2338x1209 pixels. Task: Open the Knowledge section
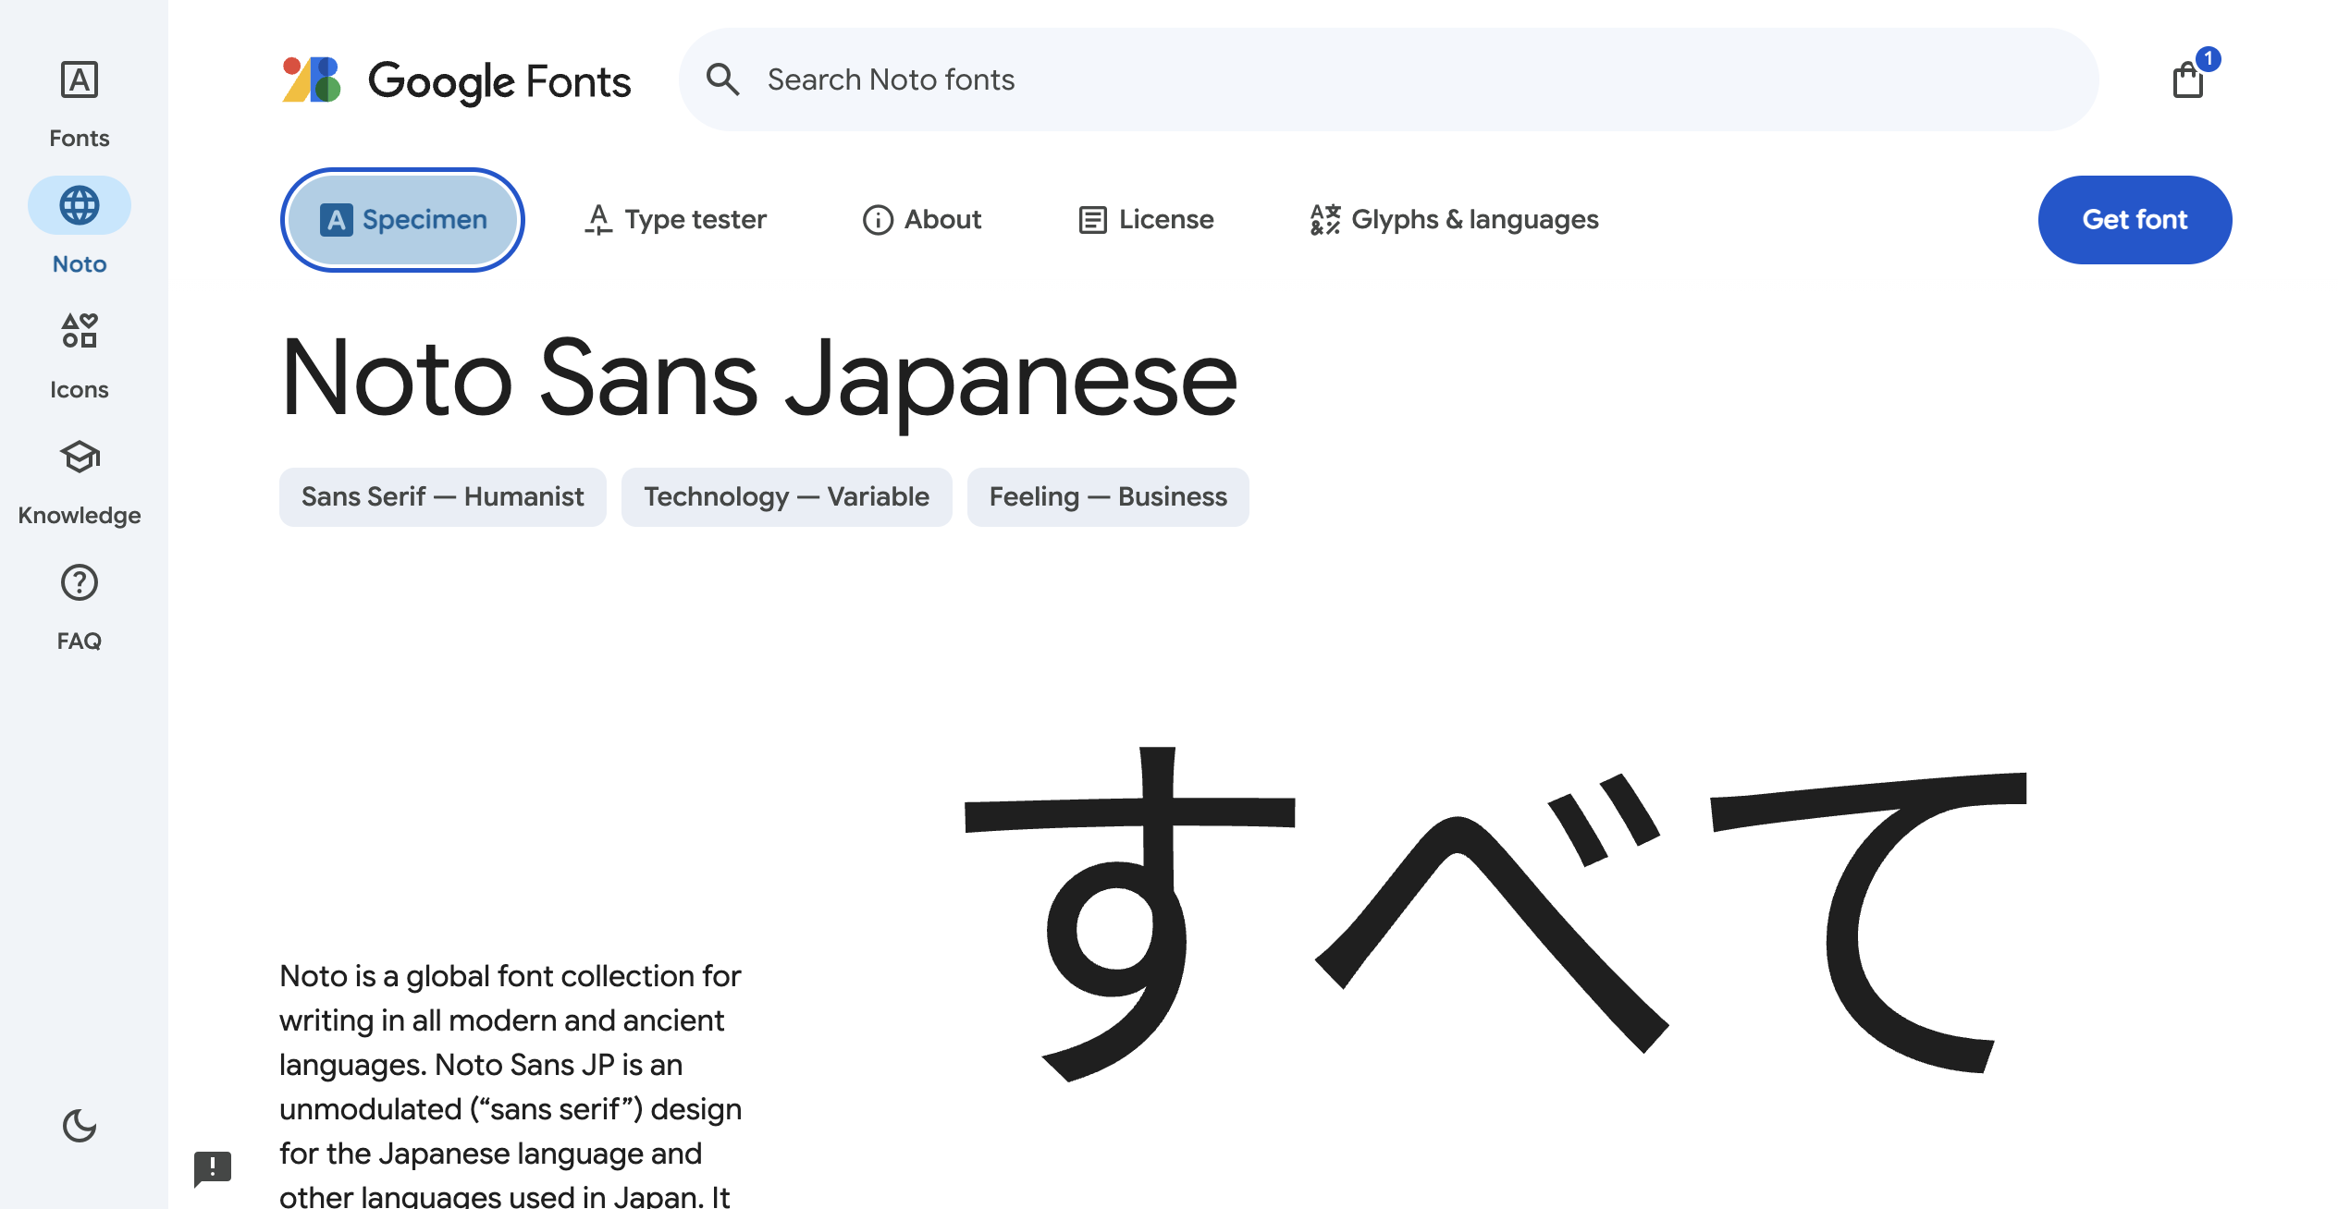80,481
